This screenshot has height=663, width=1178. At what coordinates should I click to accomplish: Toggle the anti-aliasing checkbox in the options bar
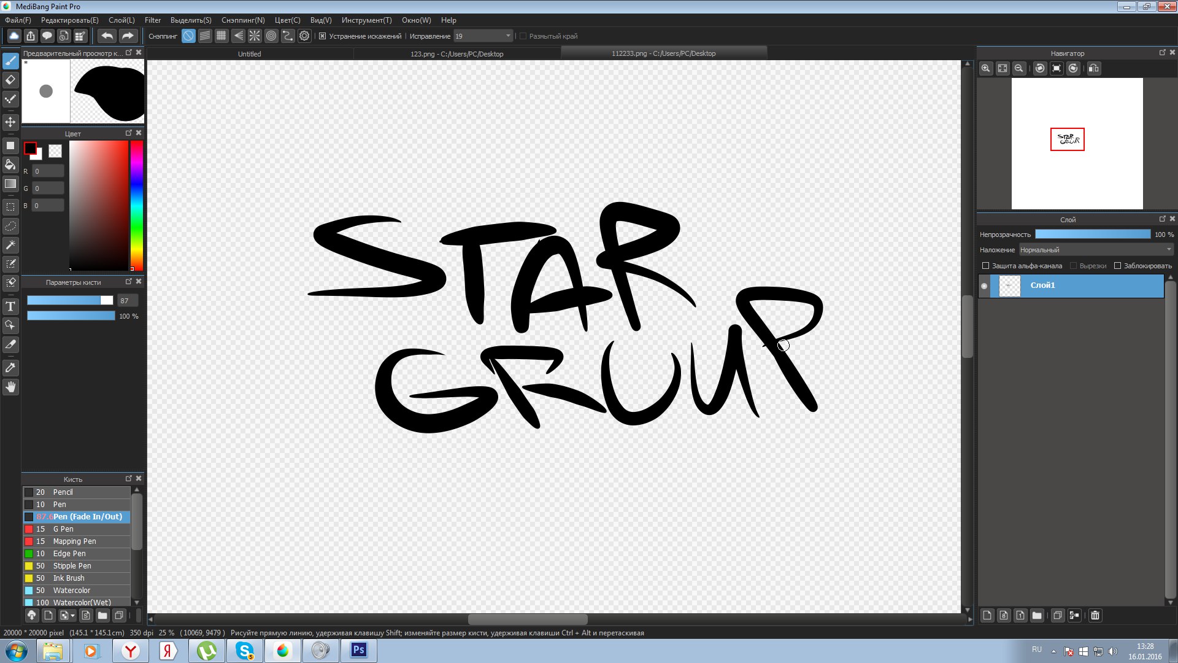point(323,36)
